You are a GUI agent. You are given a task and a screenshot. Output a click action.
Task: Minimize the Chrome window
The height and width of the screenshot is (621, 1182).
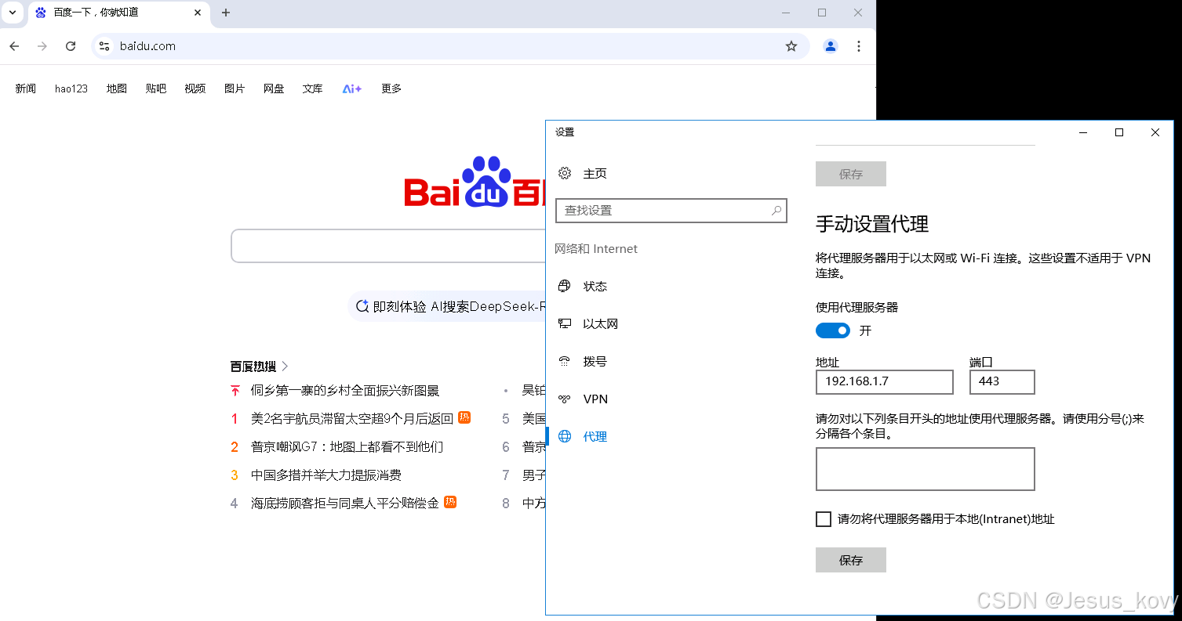(x=786, y=13)
